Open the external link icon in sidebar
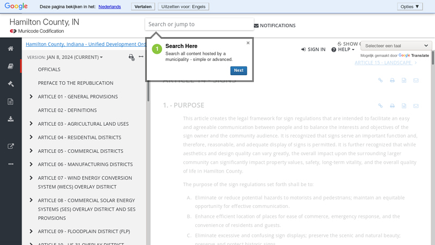Screen dimensions: 435x245 [x=10, y=146]
